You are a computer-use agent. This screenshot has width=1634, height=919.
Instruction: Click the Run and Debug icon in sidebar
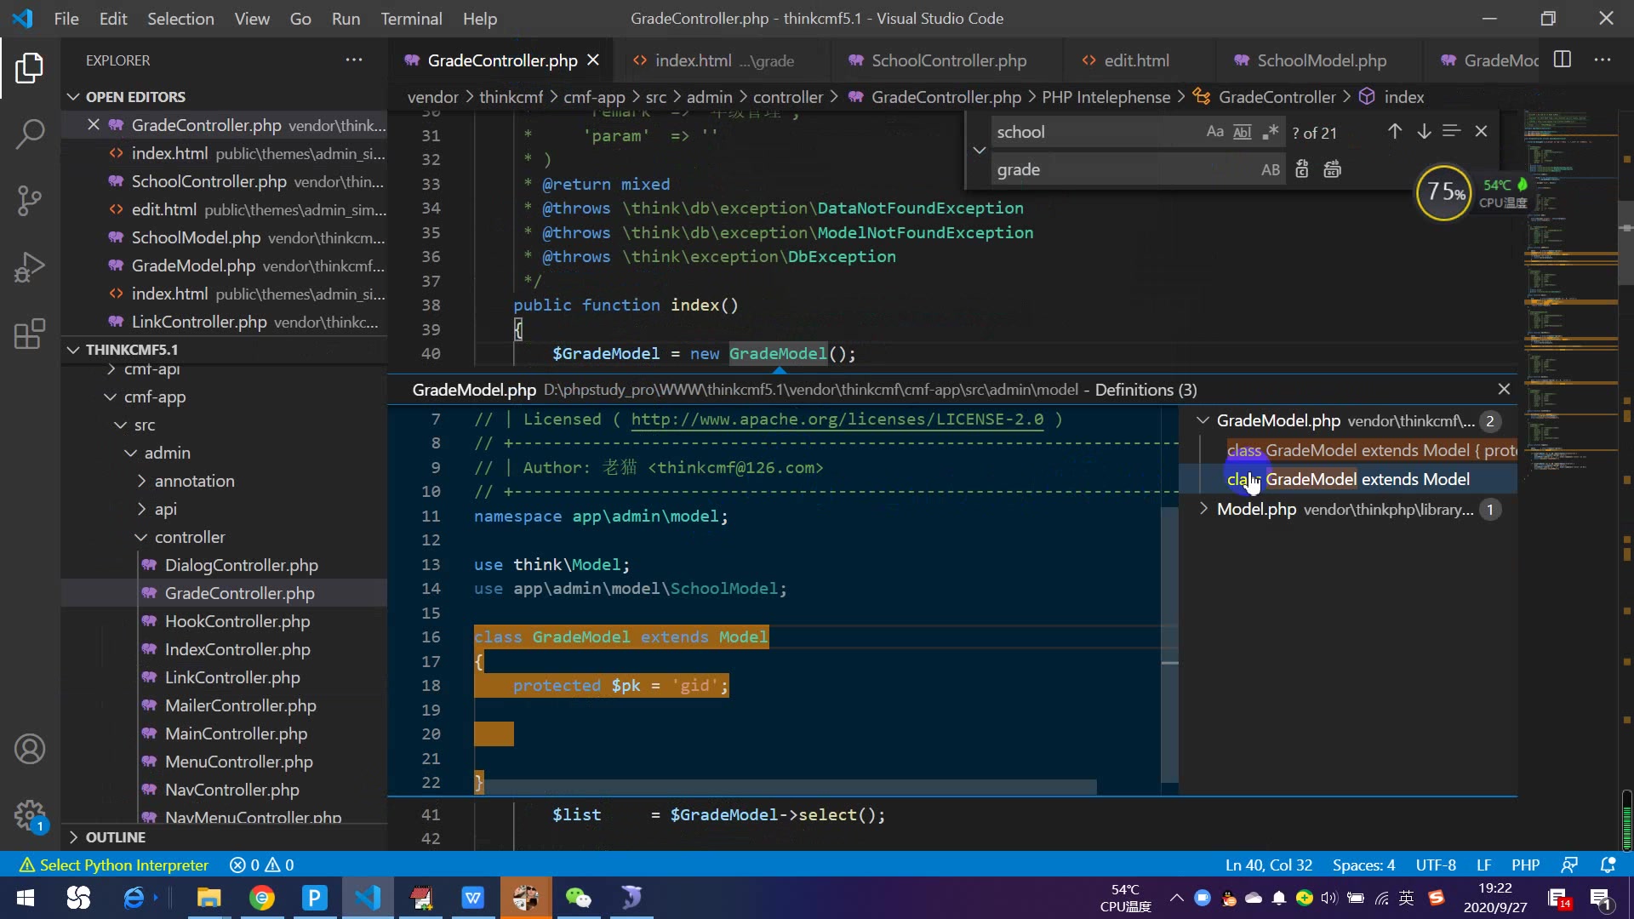[x=31, y=268]
